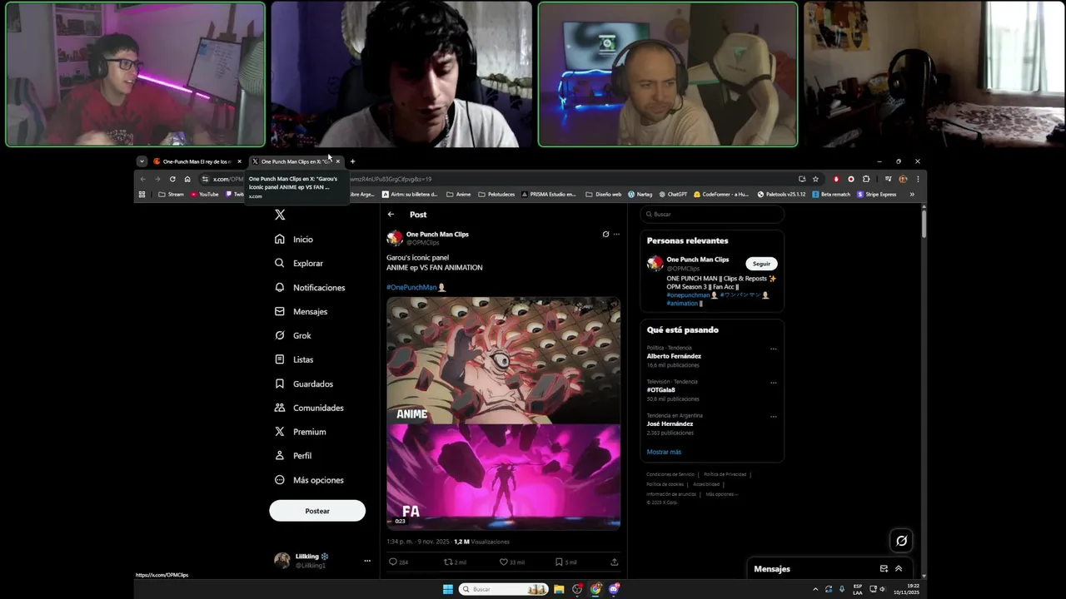Viewport: 1066px width, 599px height.
Task: Click the #OnePunchMan hashtag link
Action: click(411, 287)
